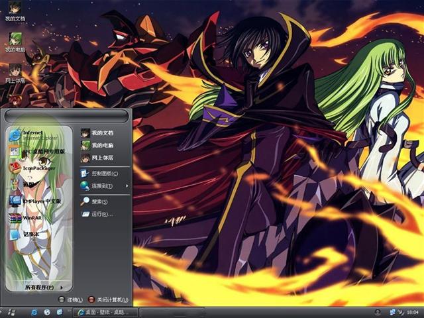Click the Start button on taskbar
The width and height of the screenshot is (424, 318).
11,313
